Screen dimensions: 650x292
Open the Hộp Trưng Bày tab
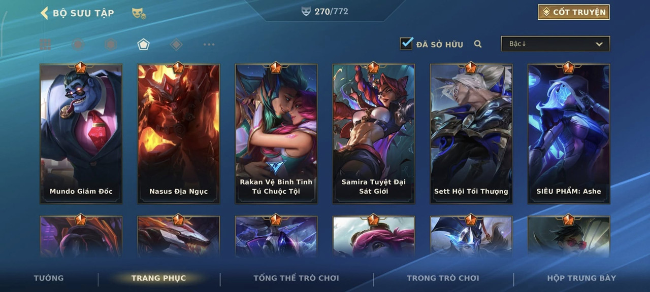tap(581, 278)
